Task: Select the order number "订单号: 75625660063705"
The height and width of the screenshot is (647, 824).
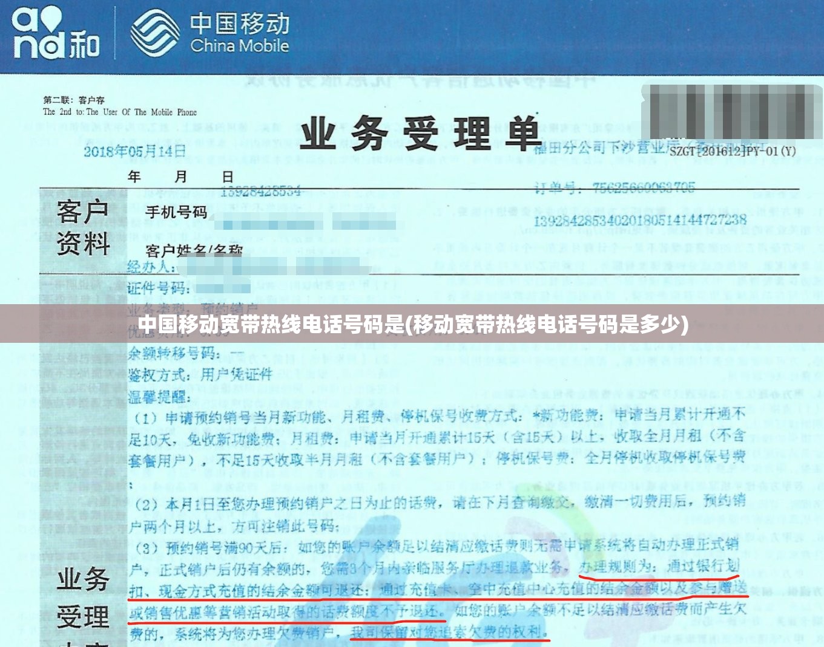Action: pos(615,188)
